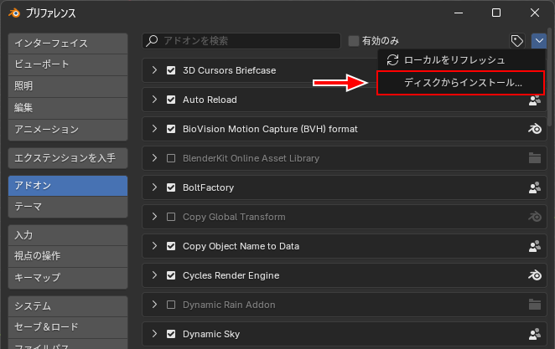Expand the Cycles Render Engine entry
This screenshot has height=349, width=555.
pyautogui.click(x=154, y=275)
